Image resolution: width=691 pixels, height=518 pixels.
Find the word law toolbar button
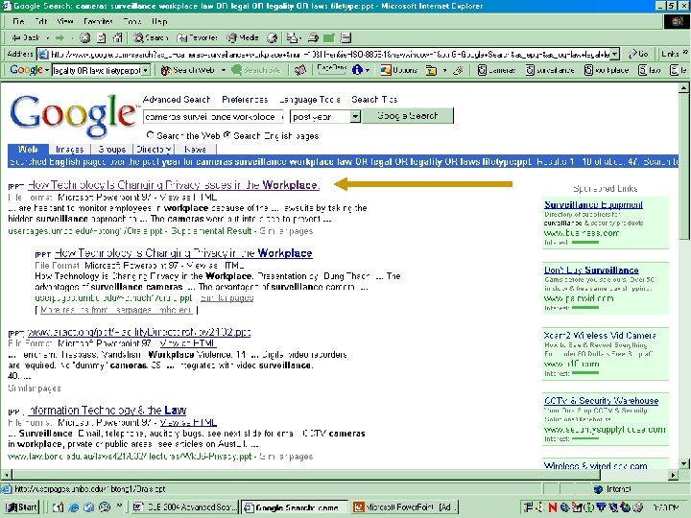tap(650, 70)
